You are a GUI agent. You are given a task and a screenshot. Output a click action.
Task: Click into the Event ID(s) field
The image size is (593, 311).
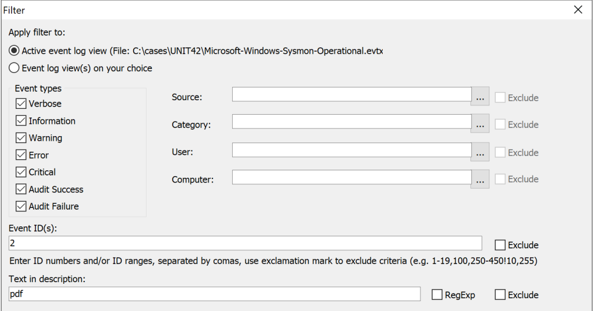click(x=245, y=243)
